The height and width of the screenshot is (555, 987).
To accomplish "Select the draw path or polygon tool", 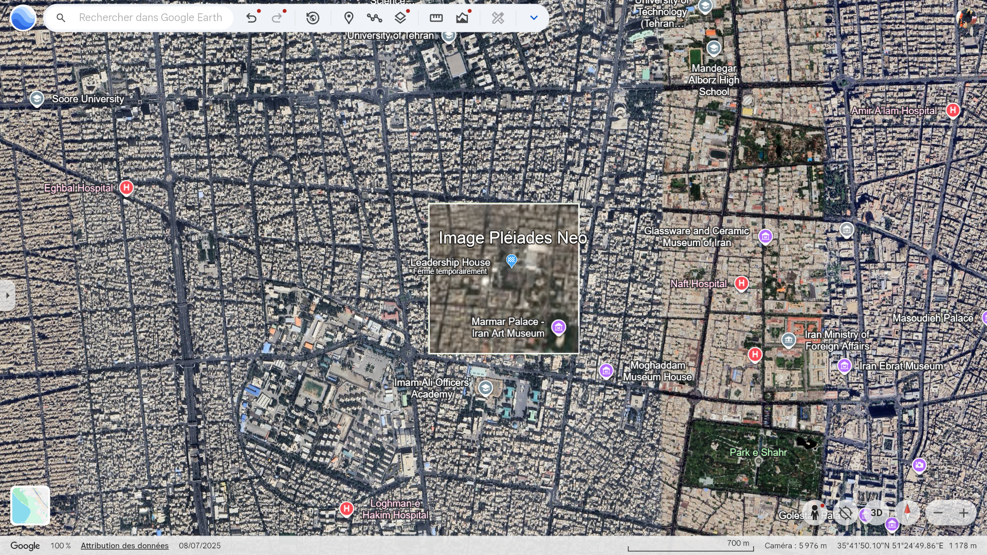I will tap(374, 18).
